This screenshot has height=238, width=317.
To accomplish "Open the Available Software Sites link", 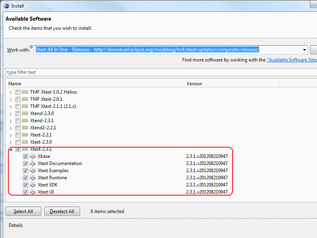I will [292, 60].
